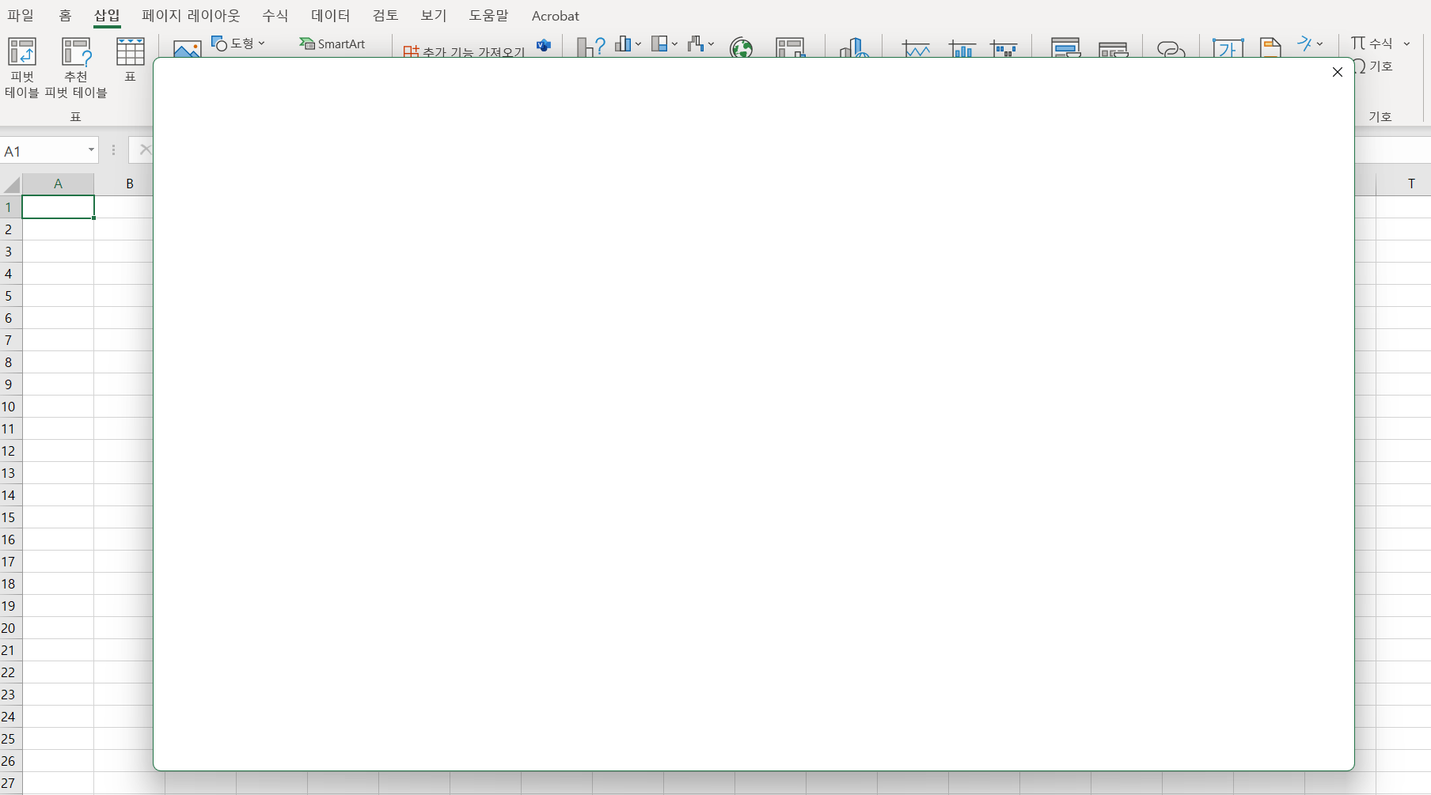
Task: Open the Acrobat tab
Action: click(556, 16)
